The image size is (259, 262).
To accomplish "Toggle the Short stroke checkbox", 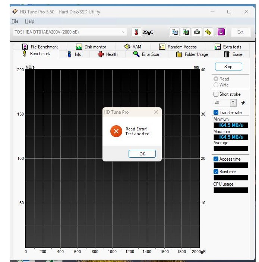I will 216,94.
